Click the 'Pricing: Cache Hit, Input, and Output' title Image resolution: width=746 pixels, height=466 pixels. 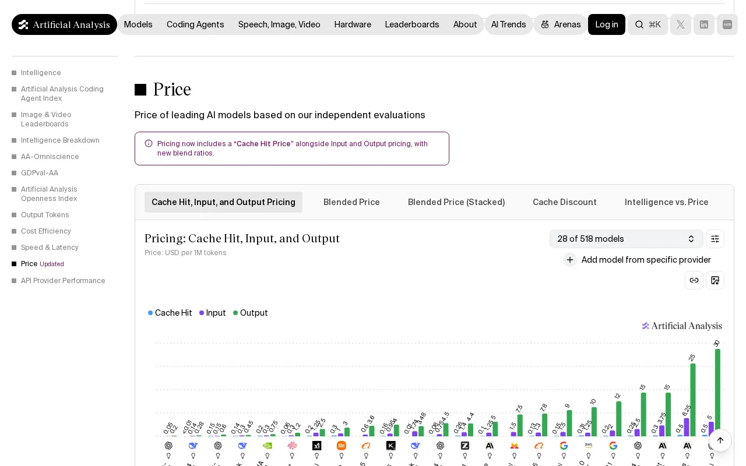(242, 238)
